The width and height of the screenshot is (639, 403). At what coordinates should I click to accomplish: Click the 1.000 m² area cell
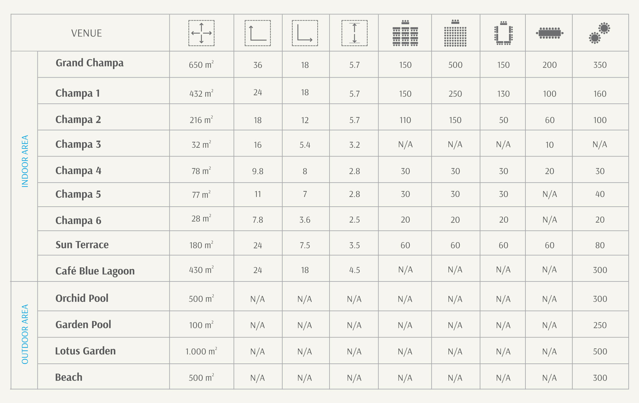point(201,351)
